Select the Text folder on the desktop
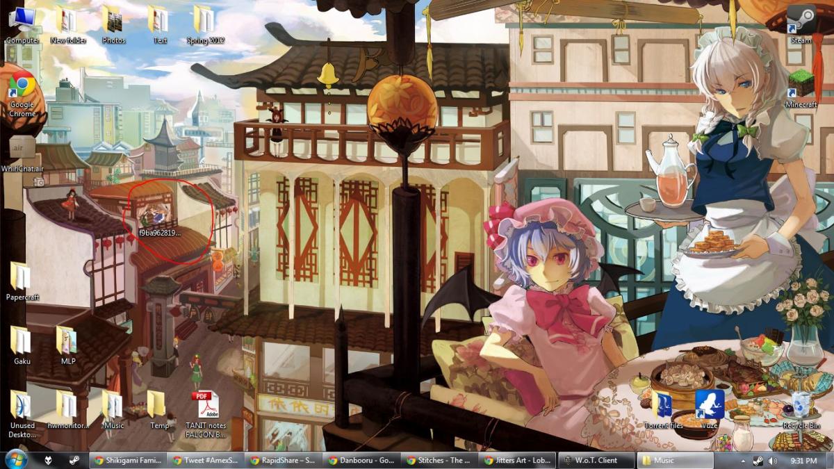This screenshot has height=469, width=834. coord(159,24)
